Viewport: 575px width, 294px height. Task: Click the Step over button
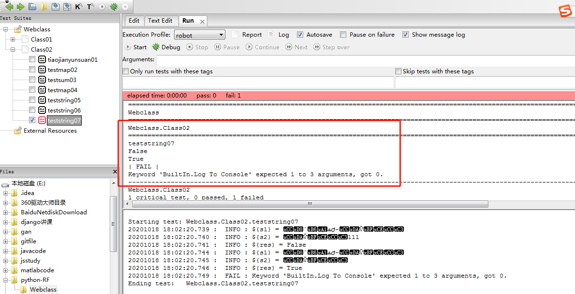(331, 47)
